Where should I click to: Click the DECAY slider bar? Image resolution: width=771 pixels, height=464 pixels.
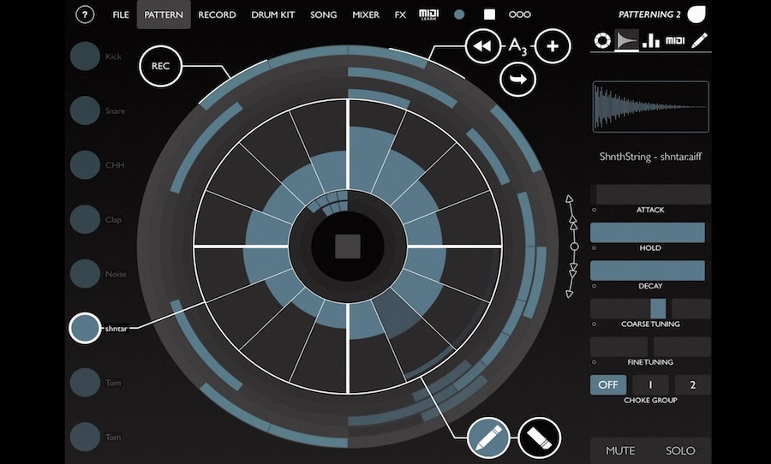648,271
